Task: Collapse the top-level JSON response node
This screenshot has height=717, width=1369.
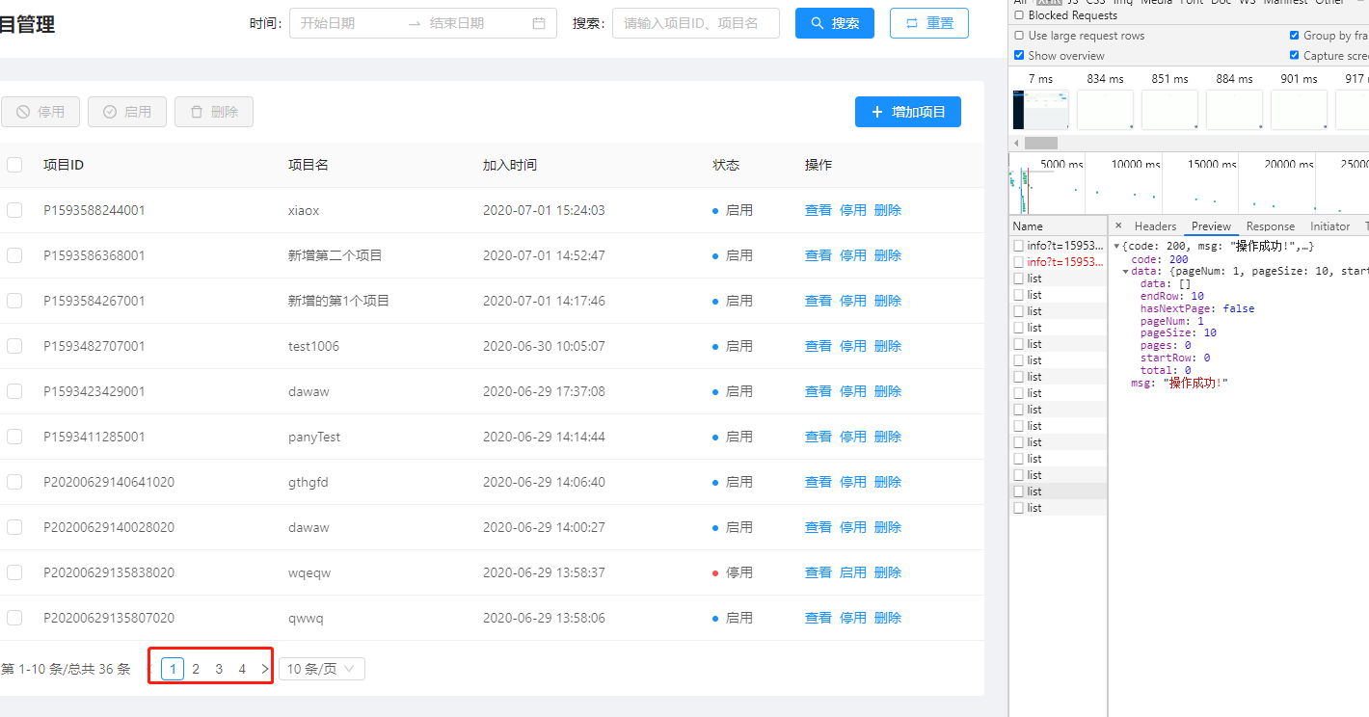Action: pyautogui.click(x=1114, y=245)
